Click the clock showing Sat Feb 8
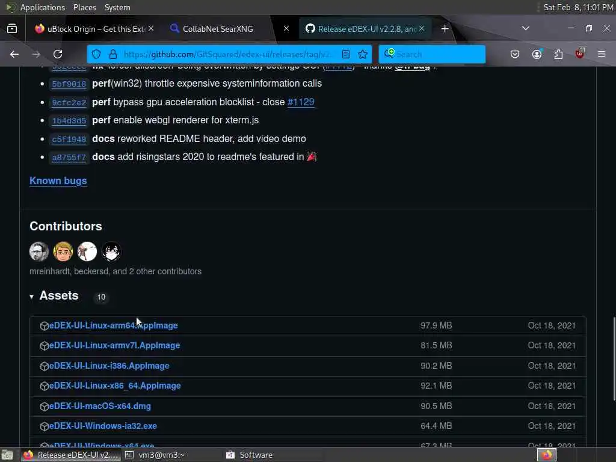 [578, 7]
